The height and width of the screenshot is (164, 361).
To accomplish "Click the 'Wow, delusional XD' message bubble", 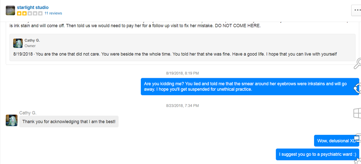I will [335, 141].
